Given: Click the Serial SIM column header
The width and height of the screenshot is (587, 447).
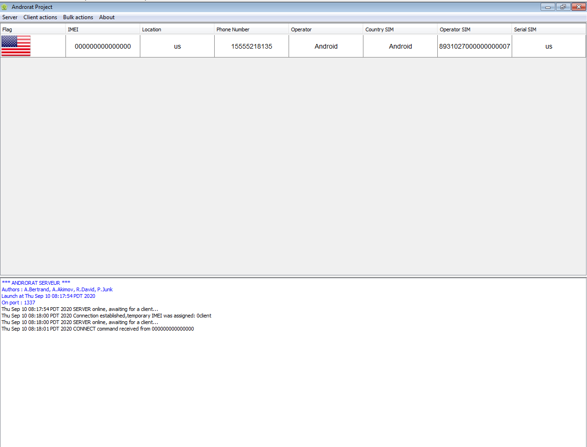Looking at the screenshot, I should click(x=549, y=29).
